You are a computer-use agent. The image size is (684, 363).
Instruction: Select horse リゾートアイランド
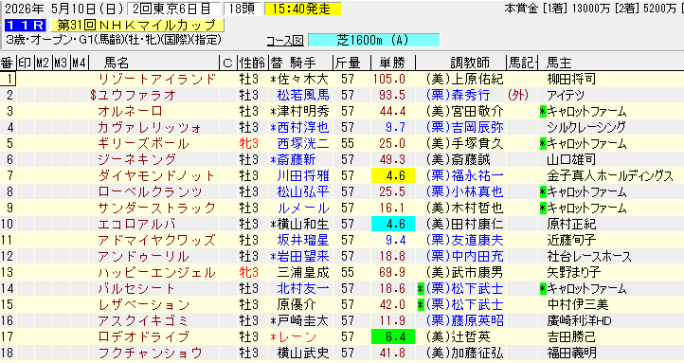click(x=157, y=79)
